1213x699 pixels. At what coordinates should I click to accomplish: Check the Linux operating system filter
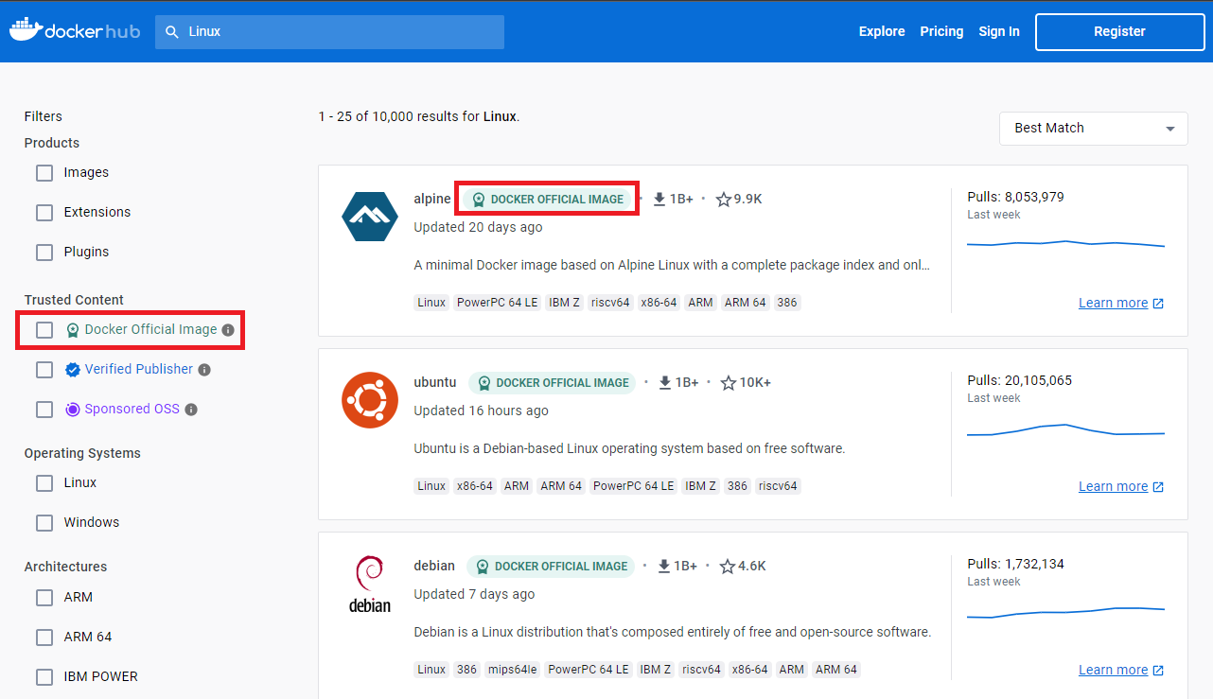tap(44, 483)
